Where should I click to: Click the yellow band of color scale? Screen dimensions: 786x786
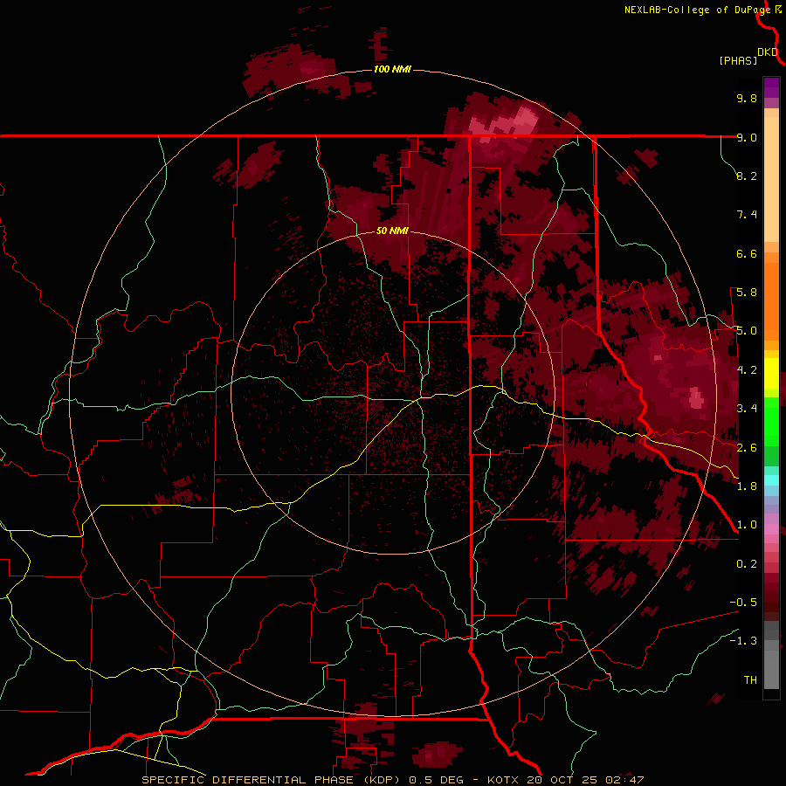(771, 374)
